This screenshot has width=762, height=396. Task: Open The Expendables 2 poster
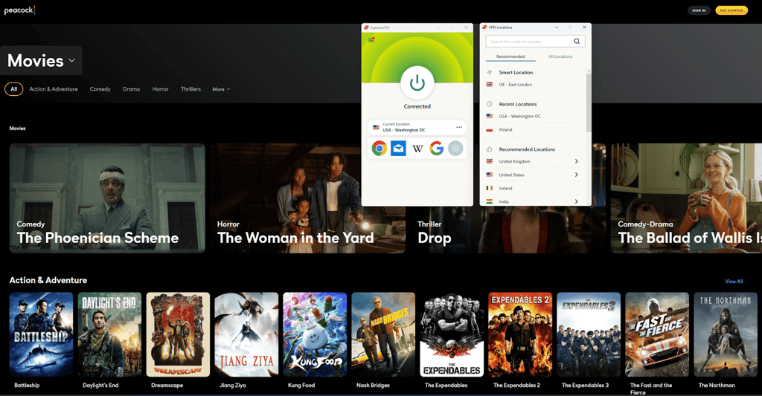click(x=520, y=334)
